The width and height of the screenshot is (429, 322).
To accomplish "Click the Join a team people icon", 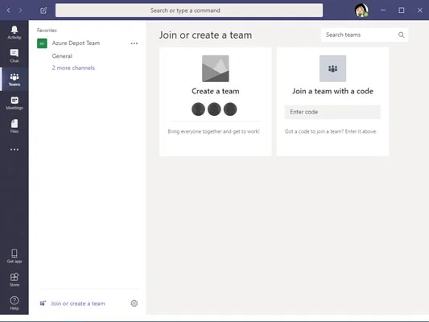I will click(x=332, y=68).
